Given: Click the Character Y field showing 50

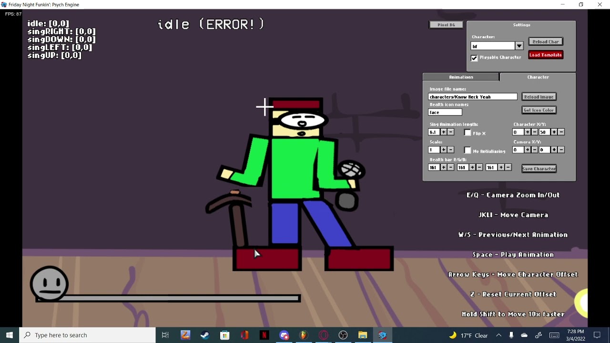Looking at the screenshot, I should pyautogui.click(x=544, y=132).
